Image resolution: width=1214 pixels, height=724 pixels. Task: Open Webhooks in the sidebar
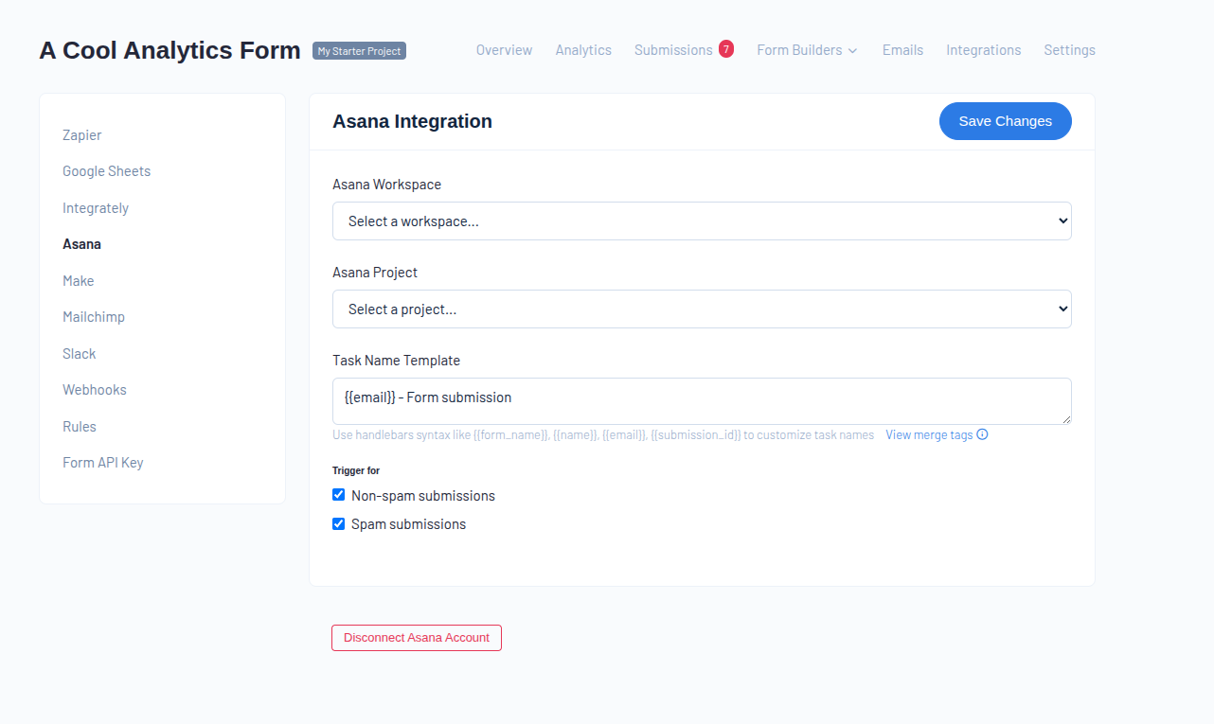click(95, 390)
